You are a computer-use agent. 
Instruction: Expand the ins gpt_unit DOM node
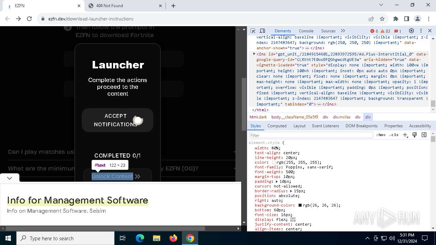point(254,54)
